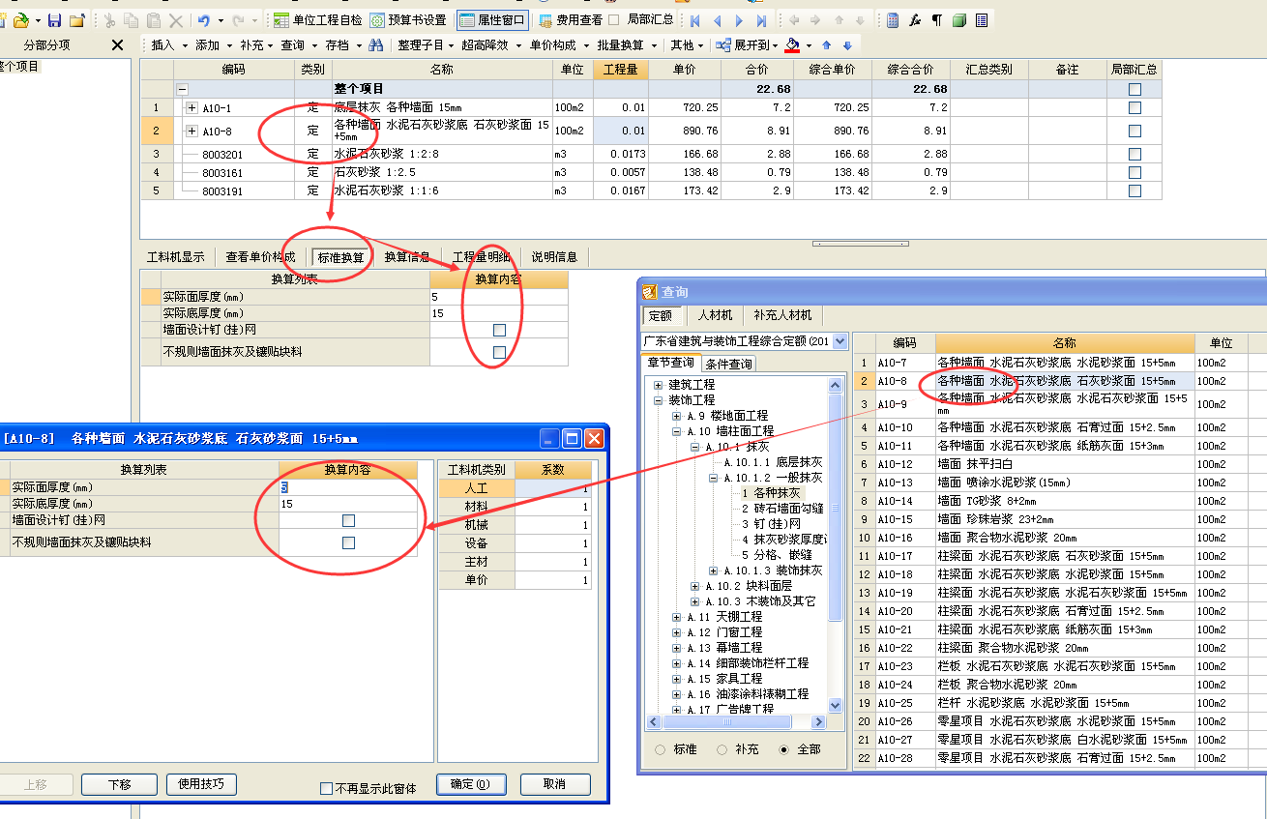This screenshot has height=819, width=1267.
Task: Open 费用查看 cost view
Action: pyautogui.click(x=573, y=19)
